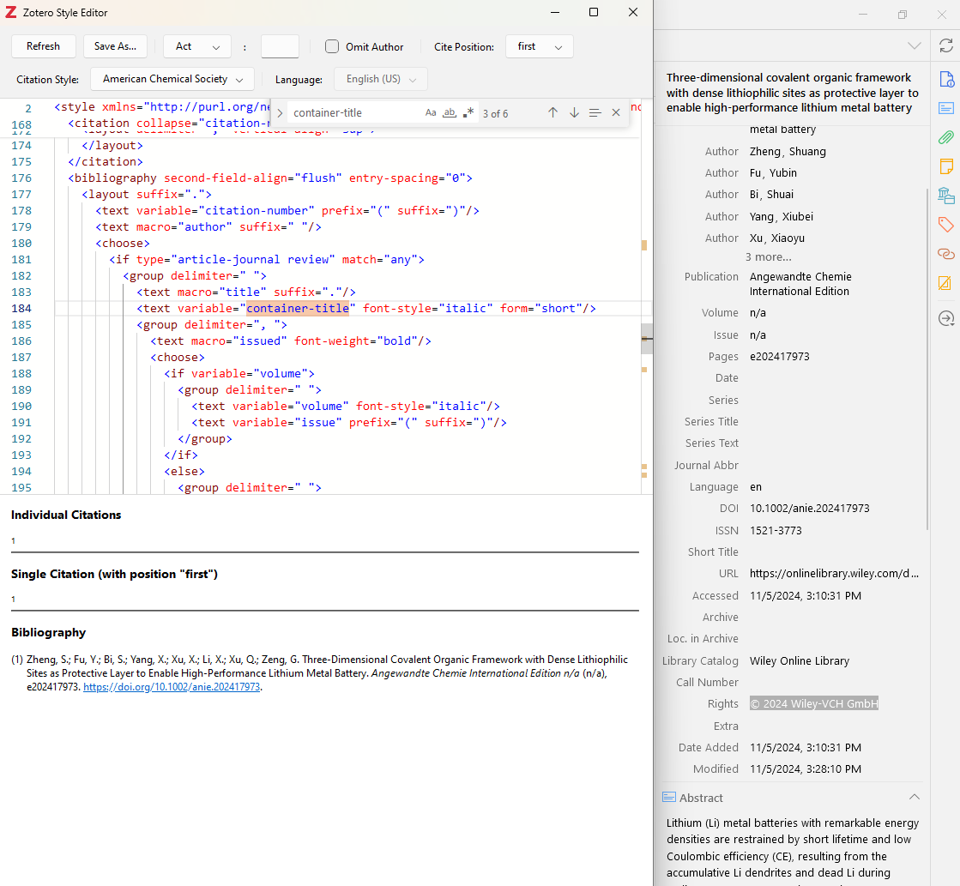Click author value 'Zheng, Shuang'
The height and width of the screenshot is (886, 960).
point(788,152)
